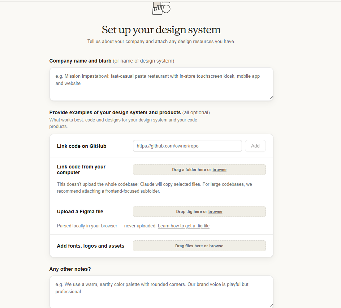Click the hand illustration icon at top

161,8
